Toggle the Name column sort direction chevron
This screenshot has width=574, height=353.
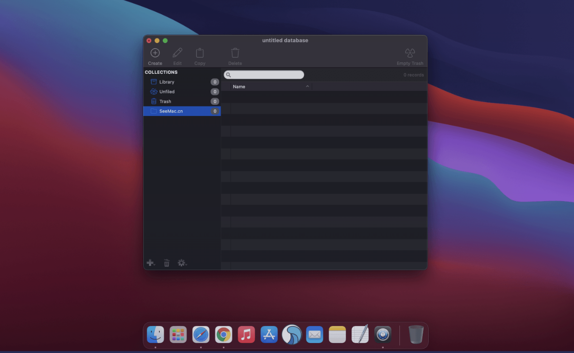point(307,86)
